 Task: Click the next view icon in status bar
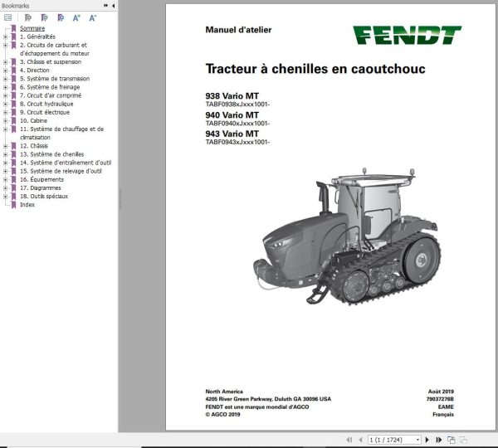(x=463, y=440)
